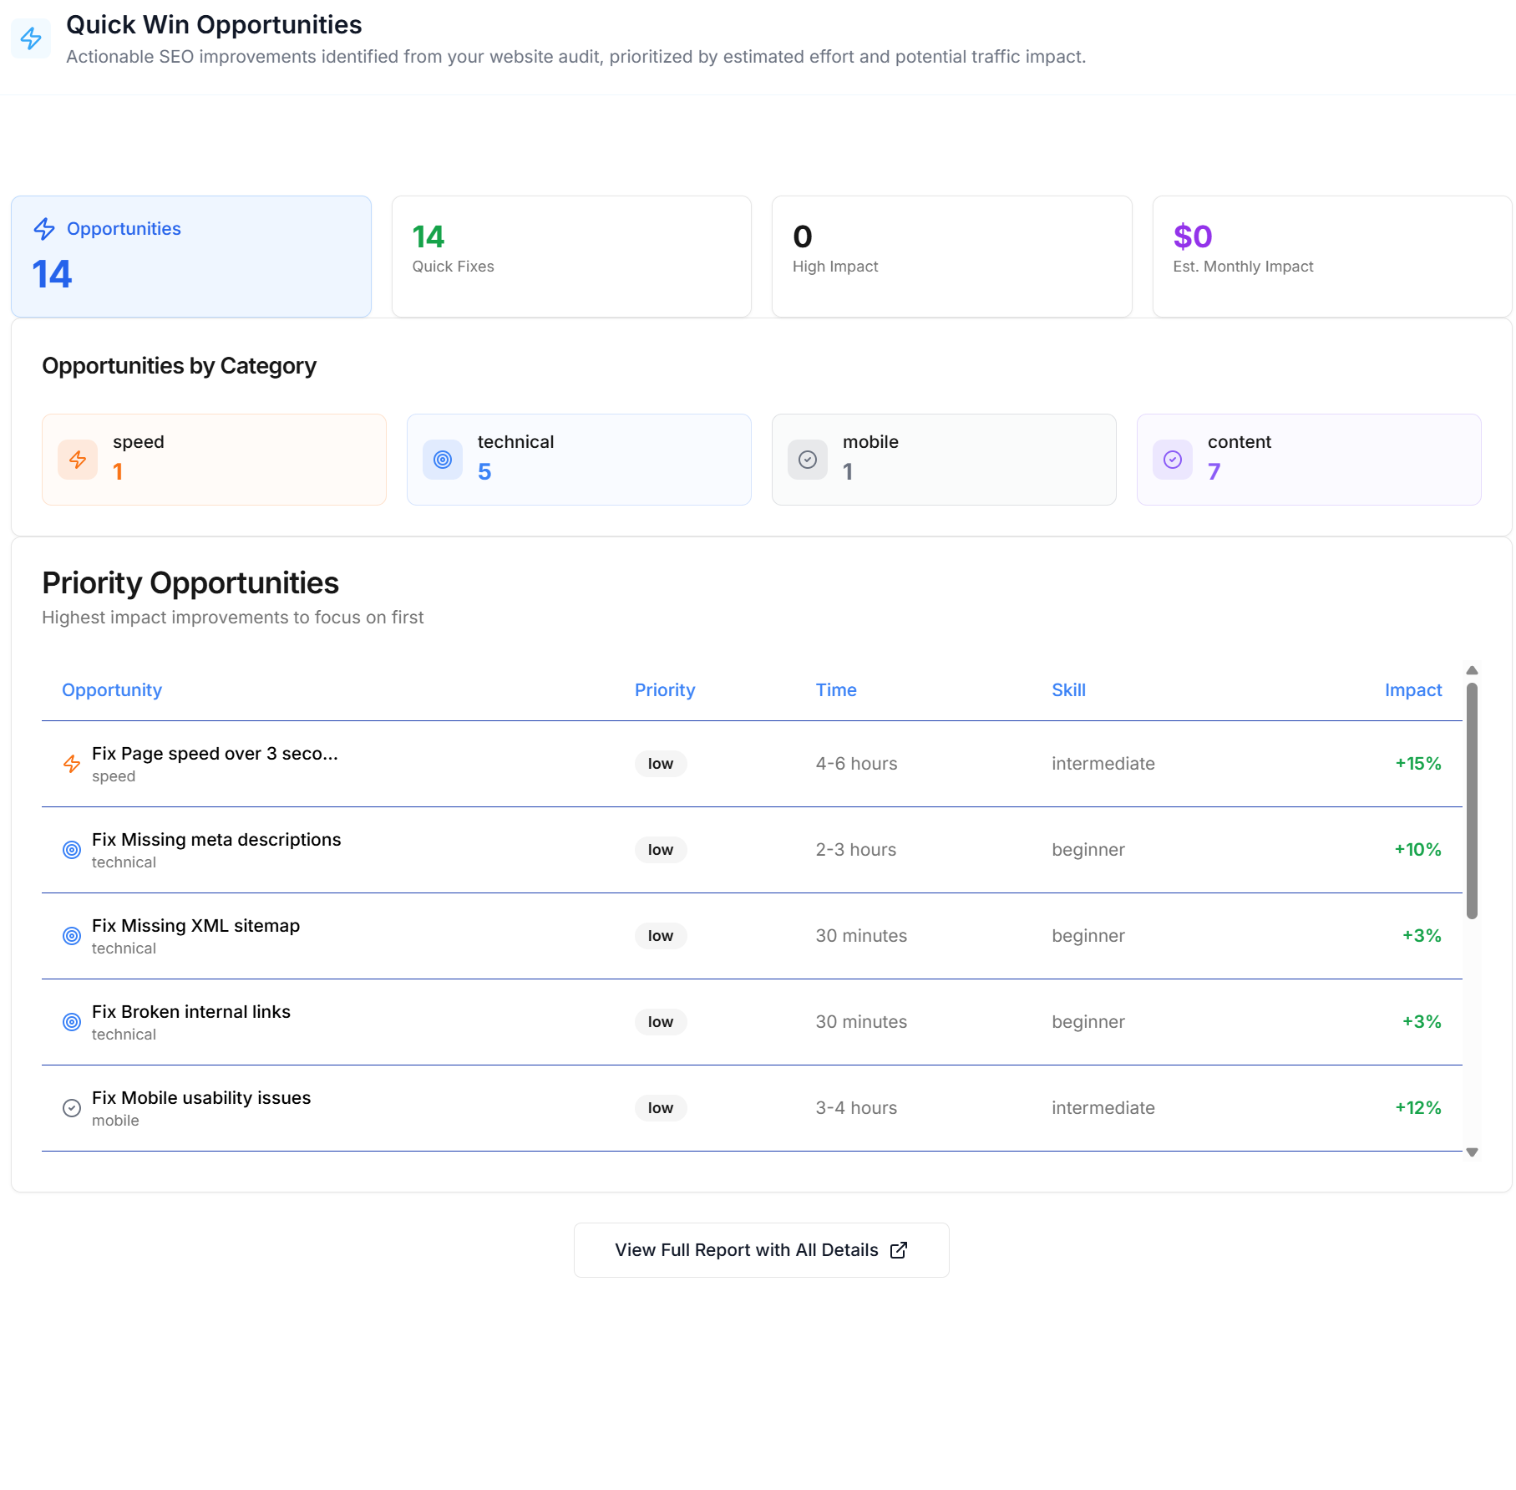Click the low badge on Fix Page speed row
The image size is (1516, 1490).
[x=660, y=763]
